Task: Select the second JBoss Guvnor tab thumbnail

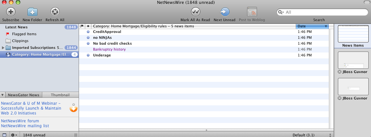Action: tap(353, 87)
